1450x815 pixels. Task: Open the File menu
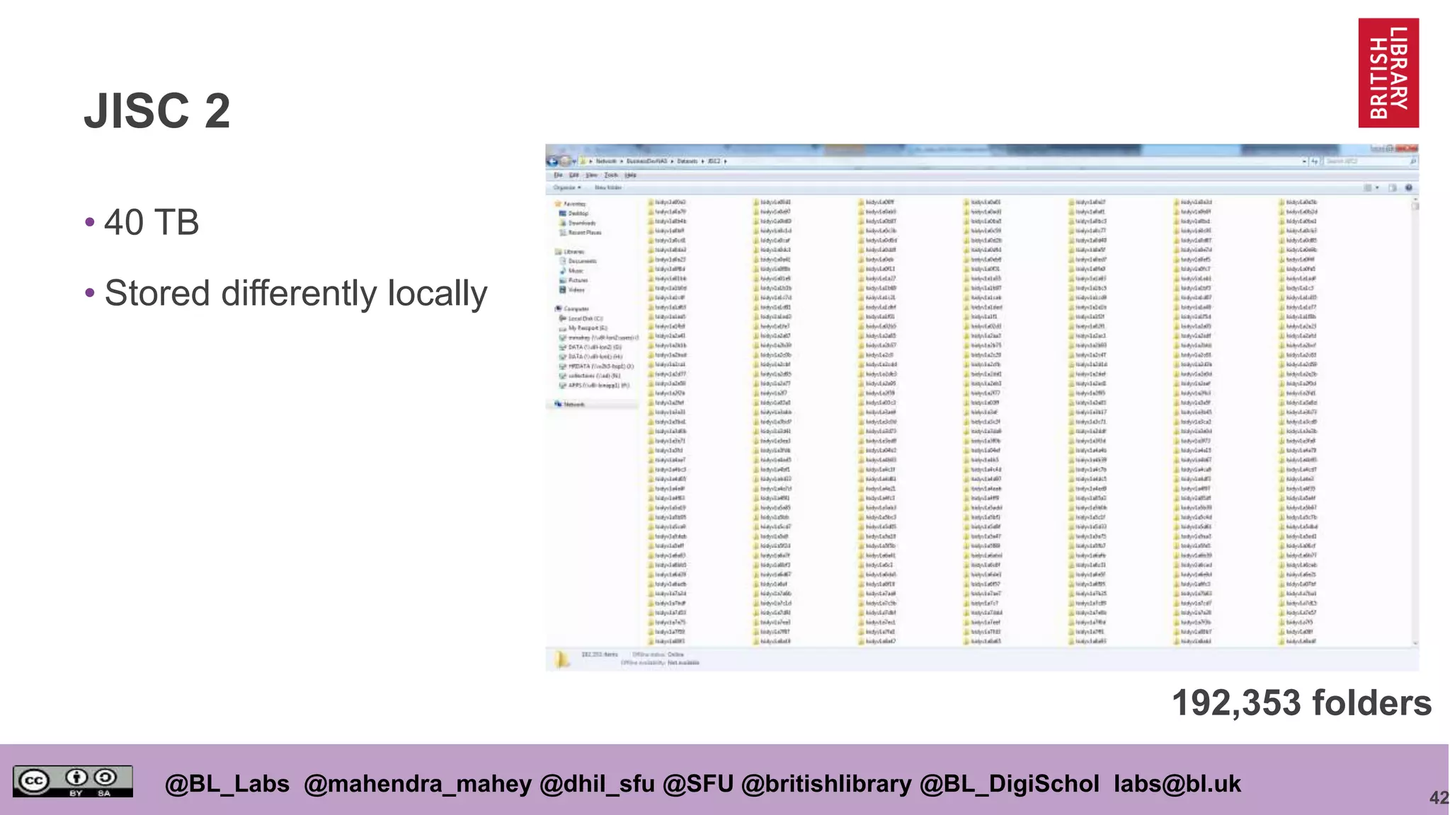pyautogui.click(x=558, y=175)
